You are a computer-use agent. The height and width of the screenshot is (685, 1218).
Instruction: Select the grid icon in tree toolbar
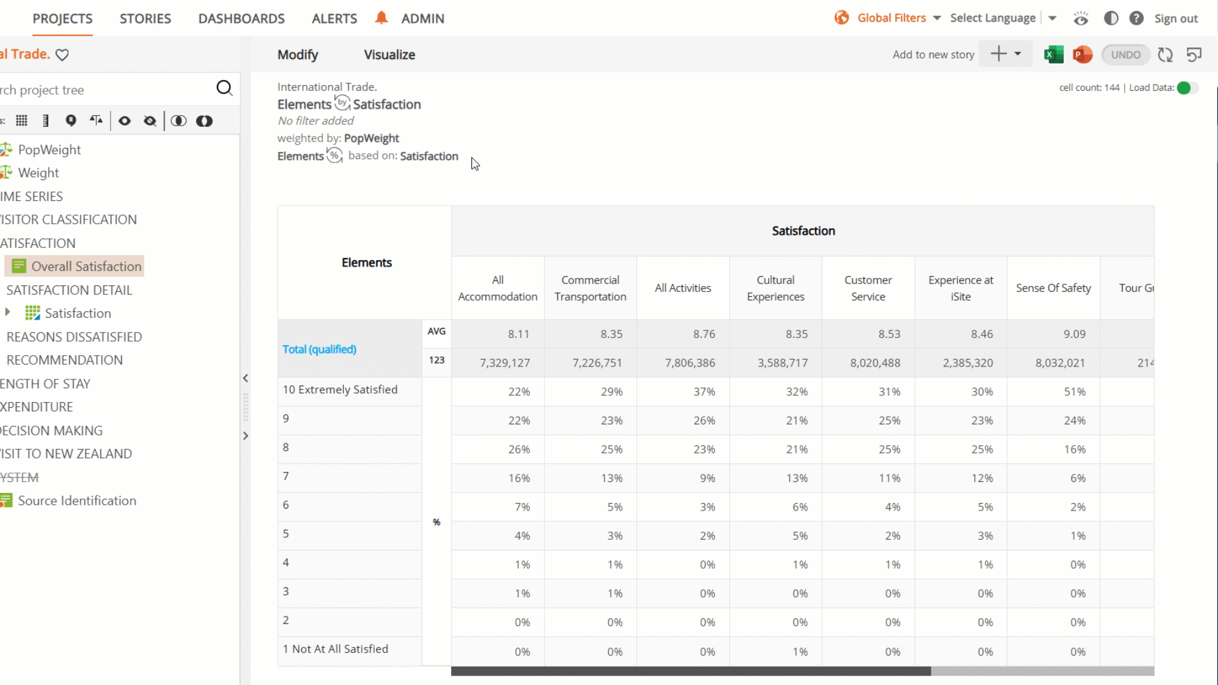pos(22,121)
